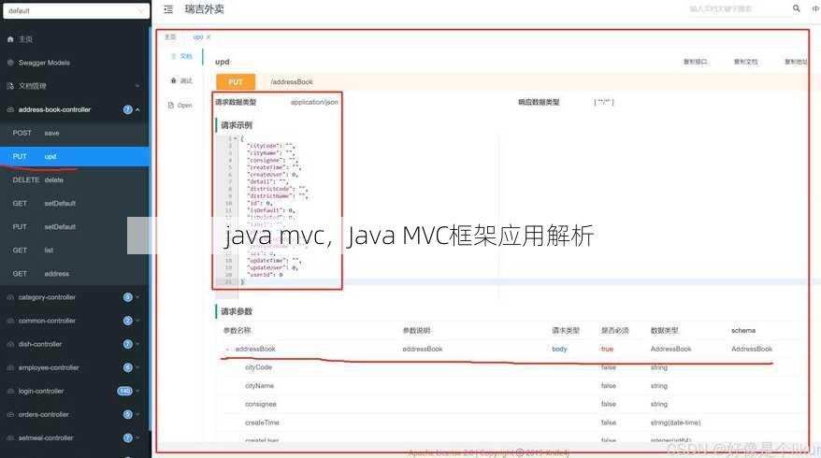Expand the 文档管理 menu arrow
821x458 pixels.
137,86
